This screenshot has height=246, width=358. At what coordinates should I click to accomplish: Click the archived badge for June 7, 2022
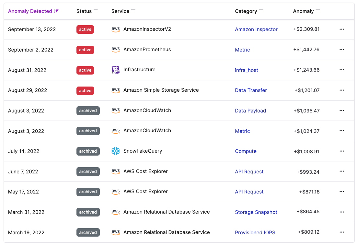coord(88,171)
